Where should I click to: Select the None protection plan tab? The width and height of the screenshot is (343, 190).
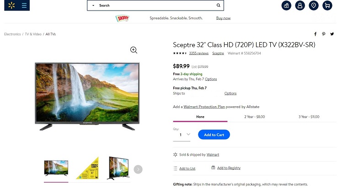[x=200, y=117]
